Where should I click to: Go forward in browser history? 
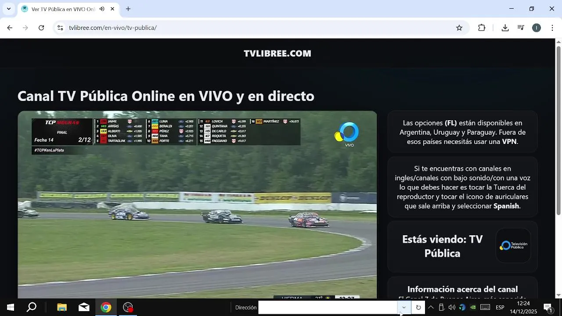(x=25, y=28)
